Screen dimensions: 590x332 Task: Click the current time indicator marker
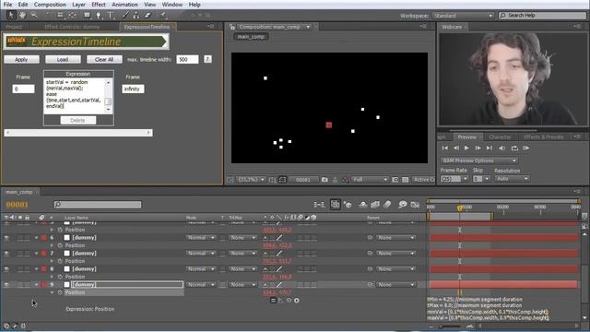459,207
